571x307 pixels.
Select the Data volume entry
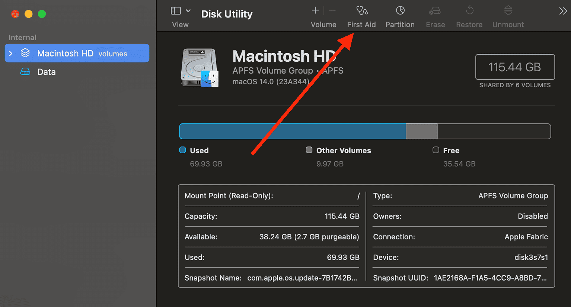[46, 71]
